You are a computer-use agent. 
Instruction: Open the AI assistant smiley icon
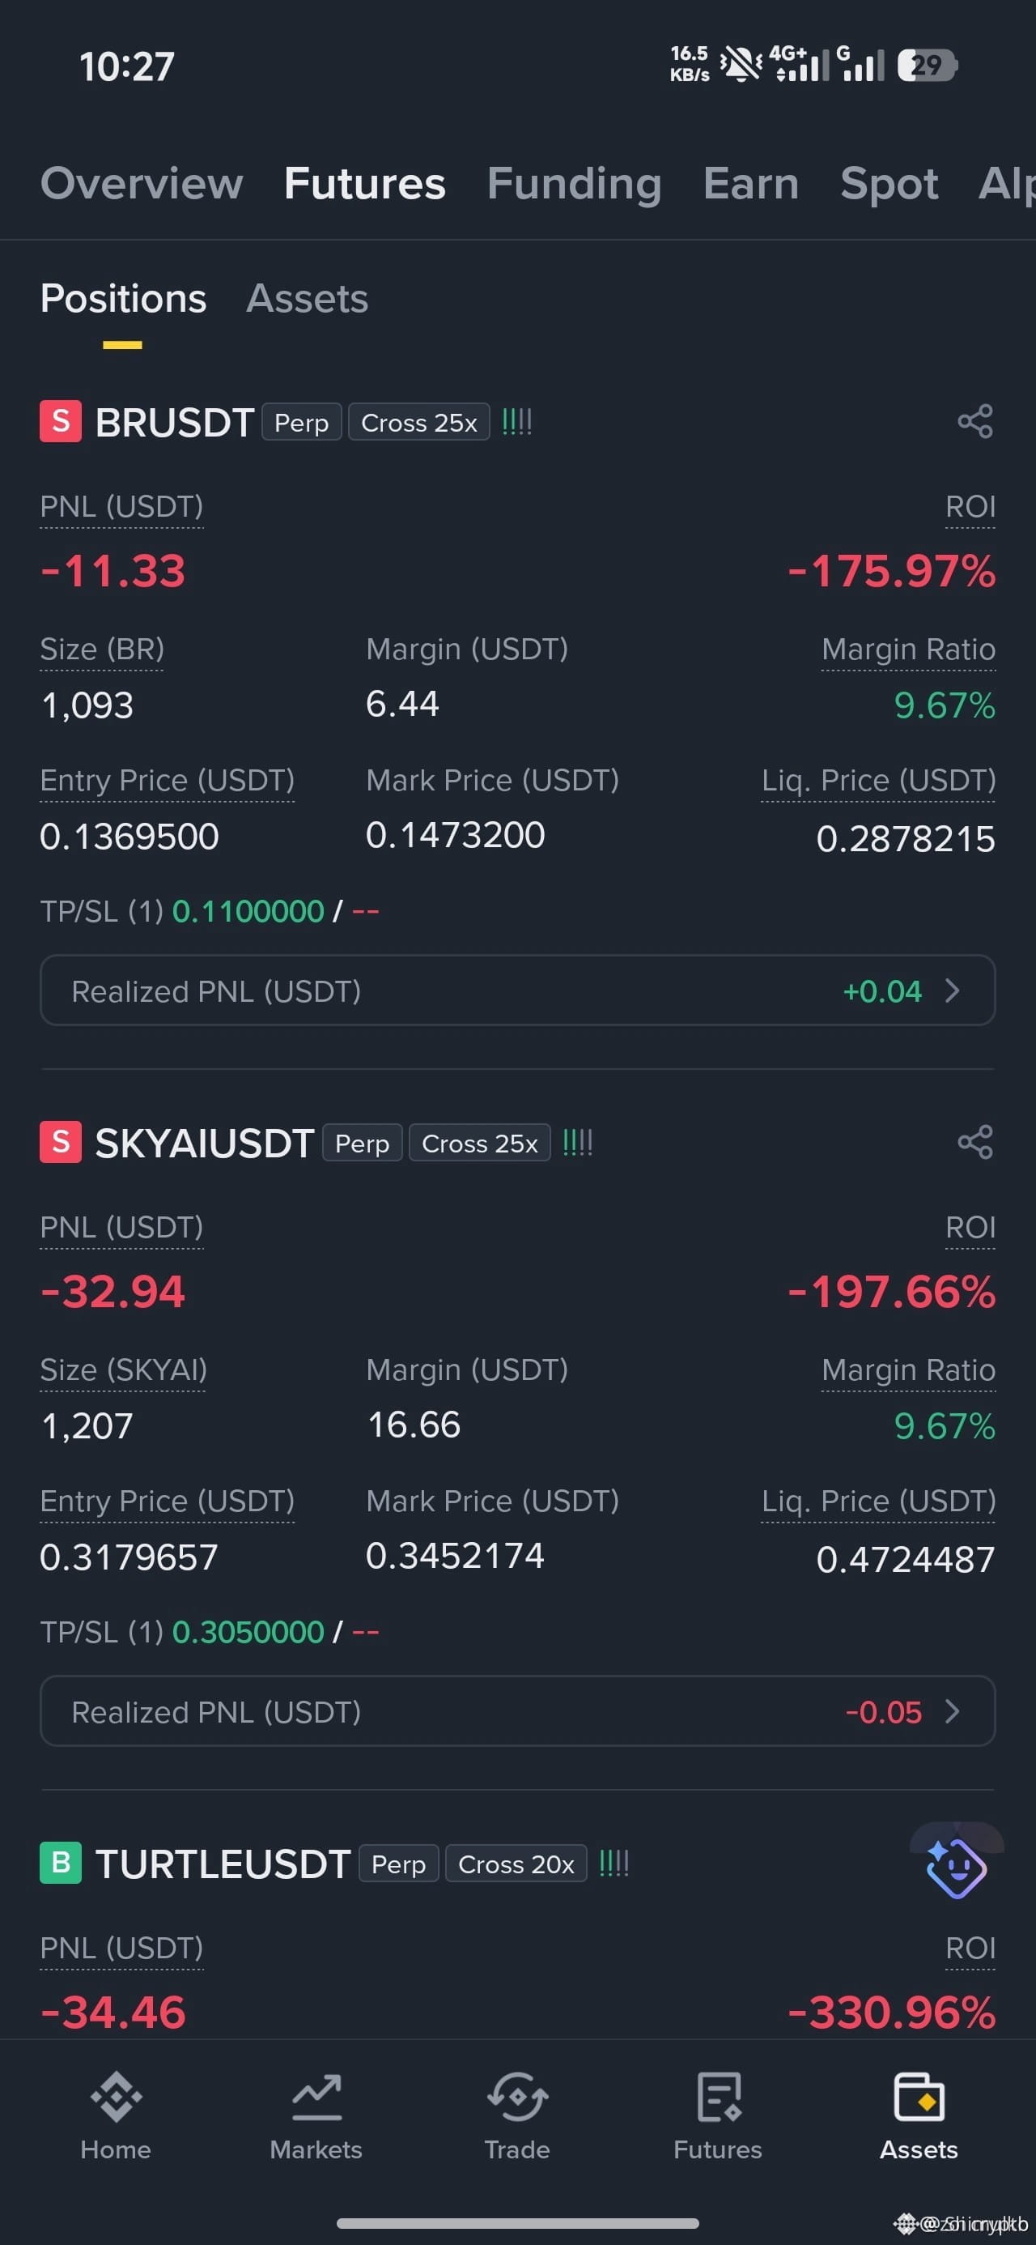[x=956, y=1865]
